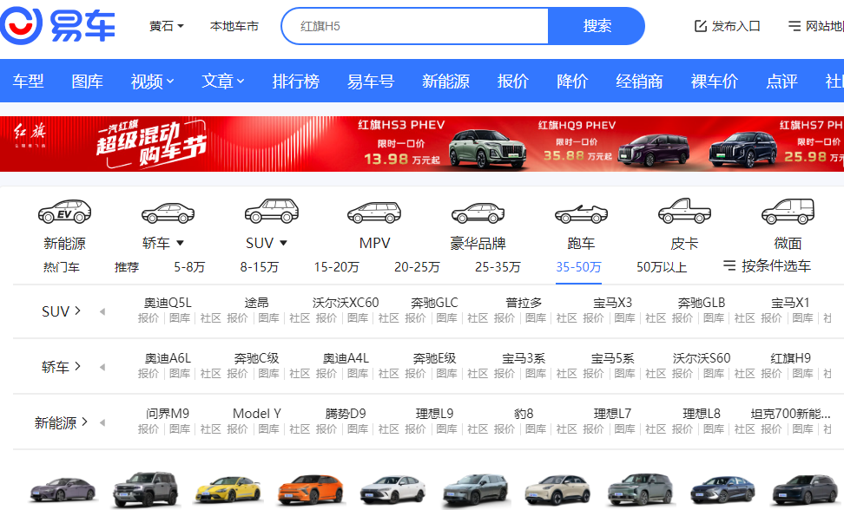Click the 按条件选车 link
Image resolution: width=844 pixels, height=510 pixels.
tap(775, 265)
